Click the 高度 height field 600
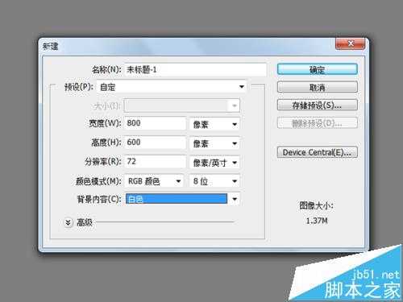 tap(155, 143)
